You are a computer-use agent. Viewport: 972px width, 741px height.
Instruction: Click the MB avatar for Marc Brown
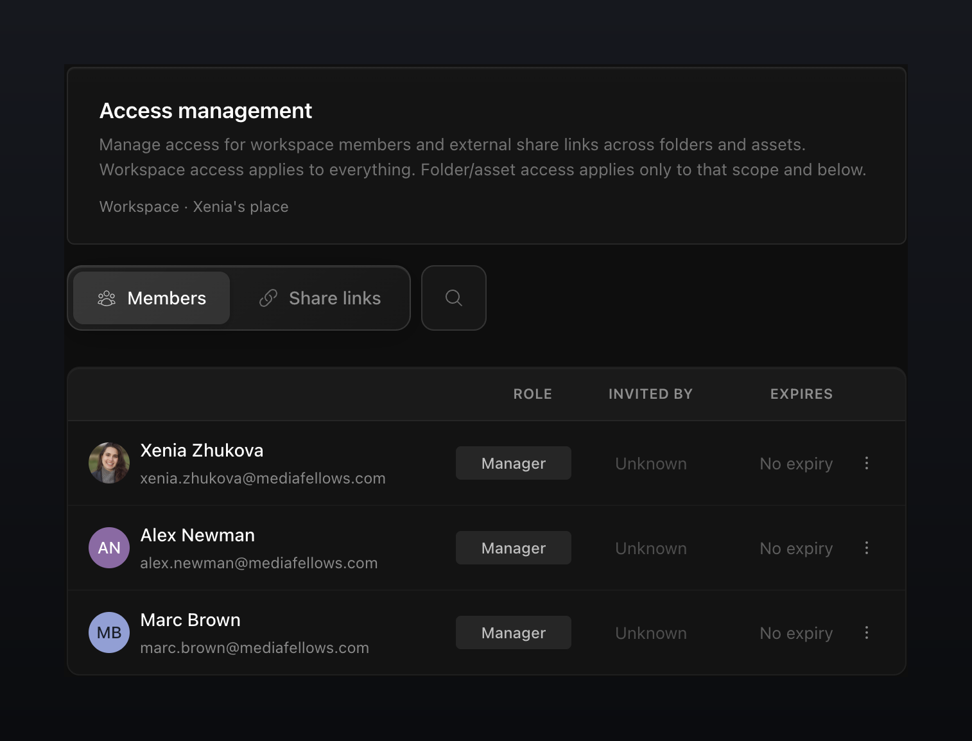(x=109, y=632)
